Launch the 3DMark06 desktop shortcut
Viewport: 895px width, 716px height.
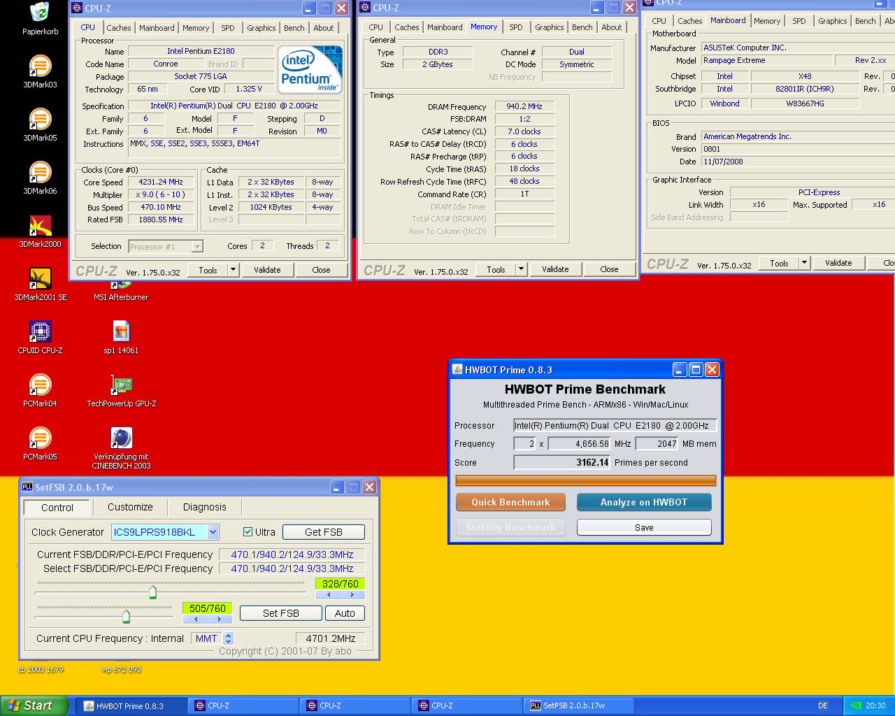point(40,173)
